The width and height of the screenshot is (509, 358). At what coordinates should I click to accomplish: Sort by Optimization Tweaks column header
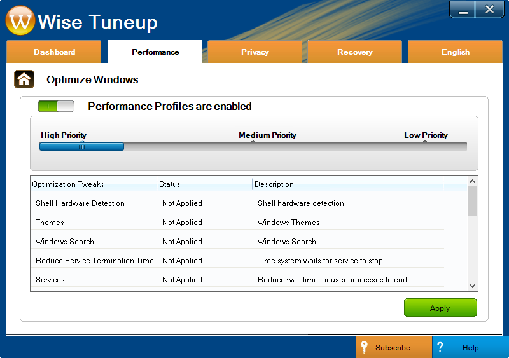[94, 184]
